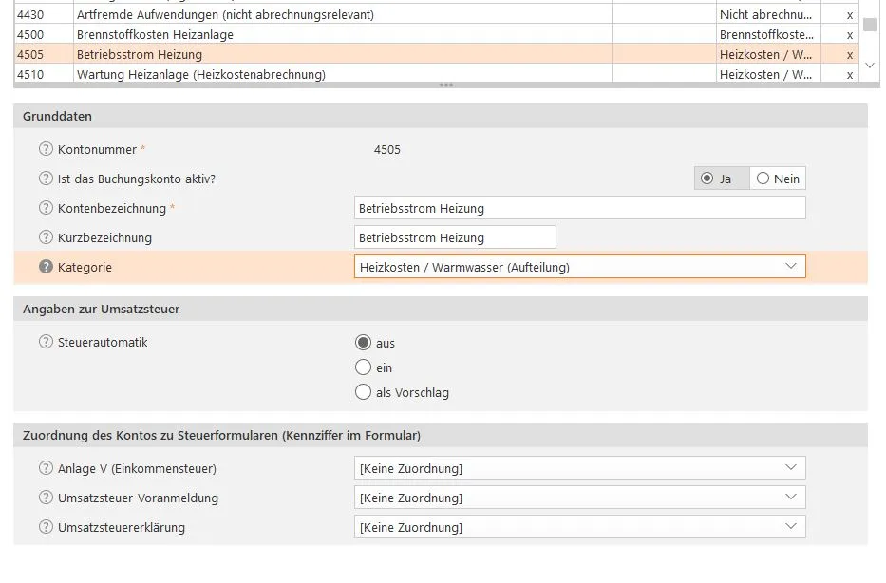Click the x in row 4430
The image size is (886, 583).
(x=849, y=15)
